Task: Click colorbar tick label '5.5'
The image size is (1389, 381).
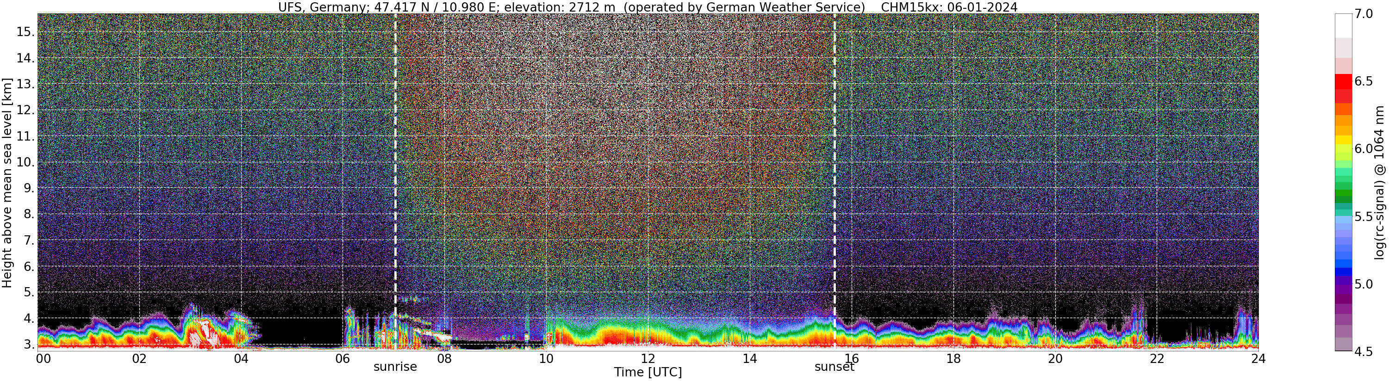Action: point(1364,217)
